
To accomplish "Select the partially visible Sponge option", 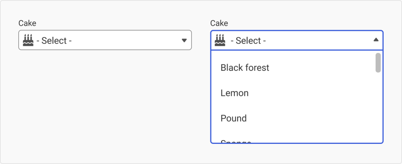I will pyautogui.click(x=293, y=141).
